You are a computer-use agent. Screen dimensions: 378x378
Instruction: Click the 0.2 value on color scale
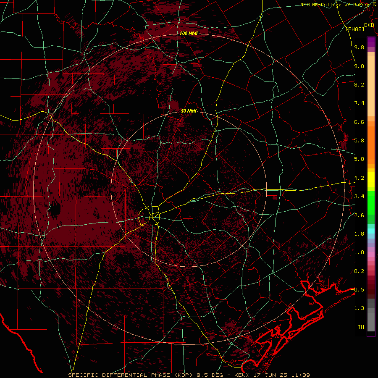359,271
